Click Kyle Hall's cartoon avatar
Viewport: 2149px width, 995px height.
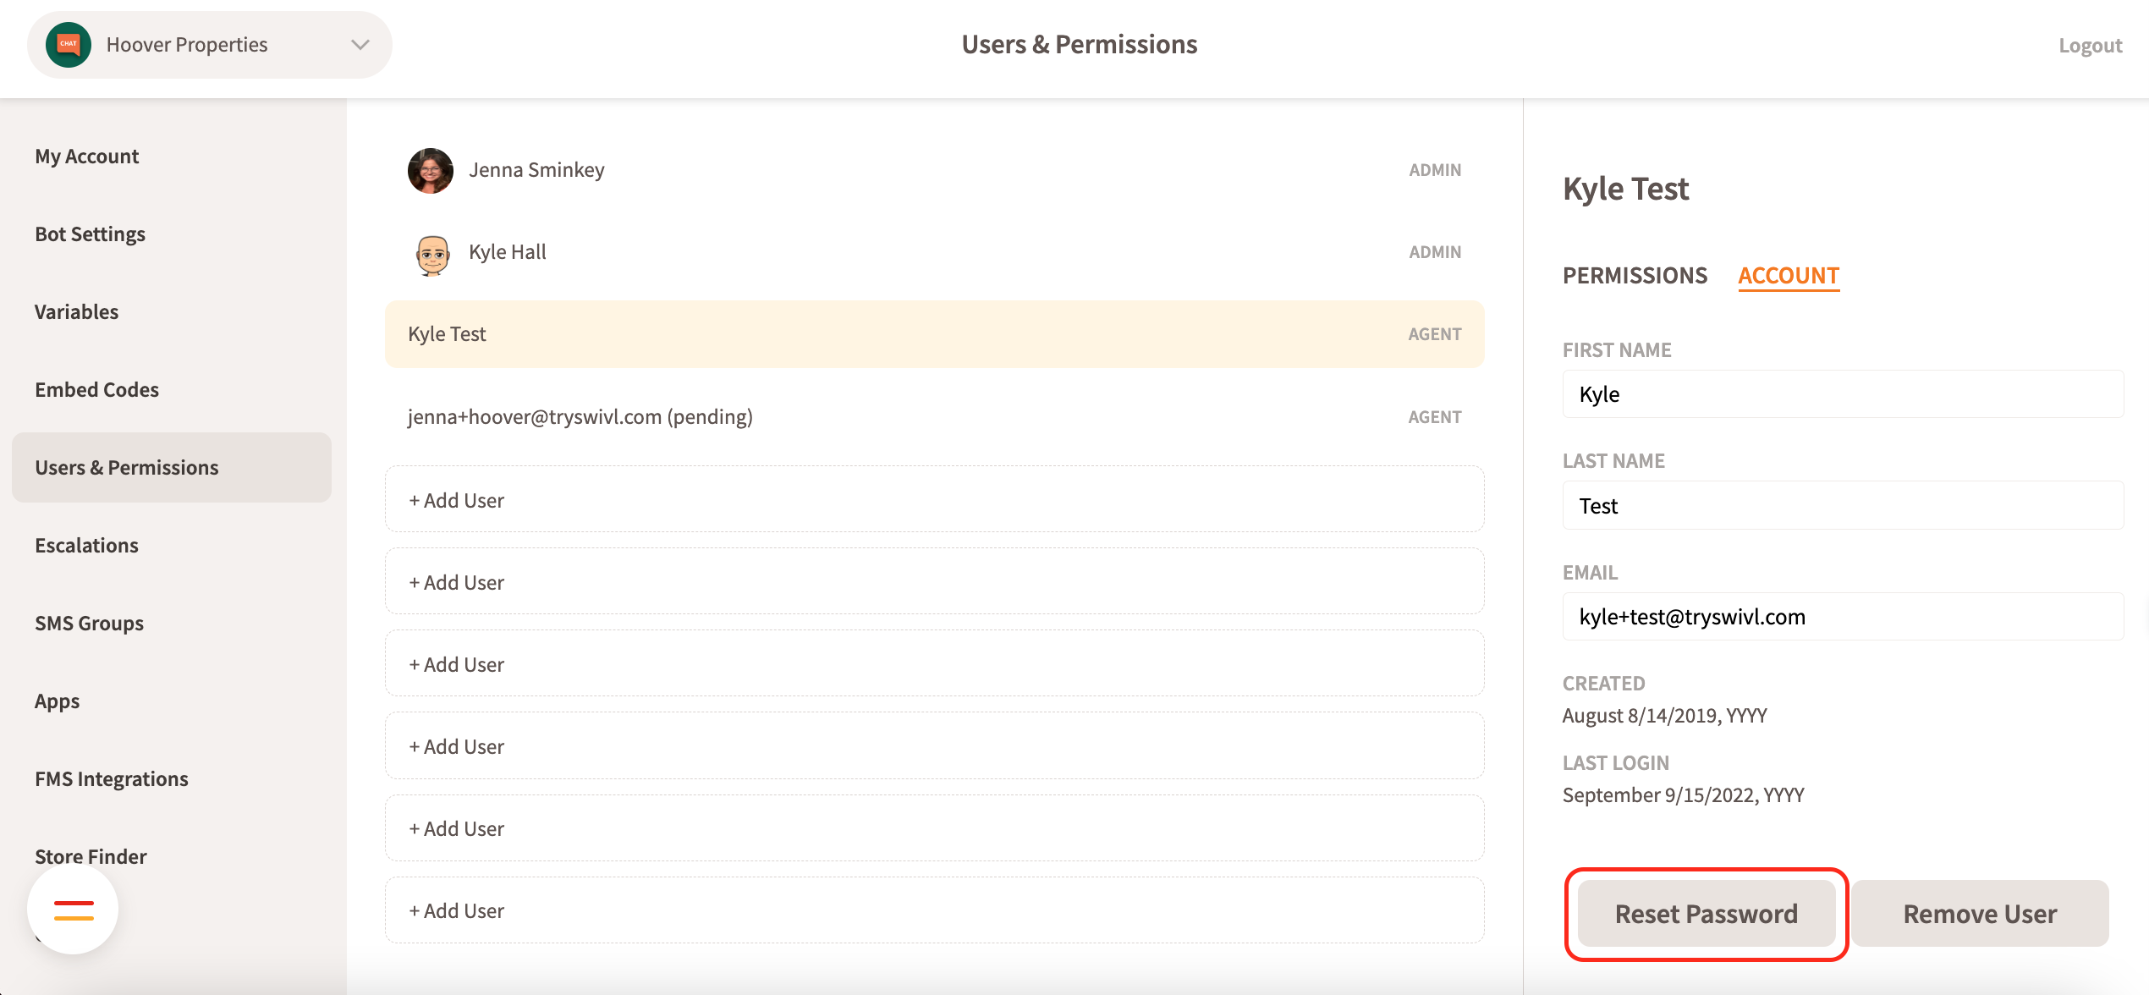(432, 253)
